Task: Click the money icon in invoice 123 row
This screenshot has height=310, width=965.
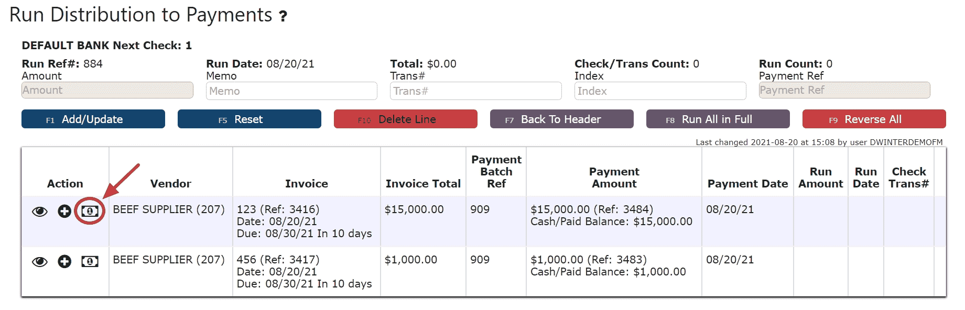Action: (x=90, y=211)
